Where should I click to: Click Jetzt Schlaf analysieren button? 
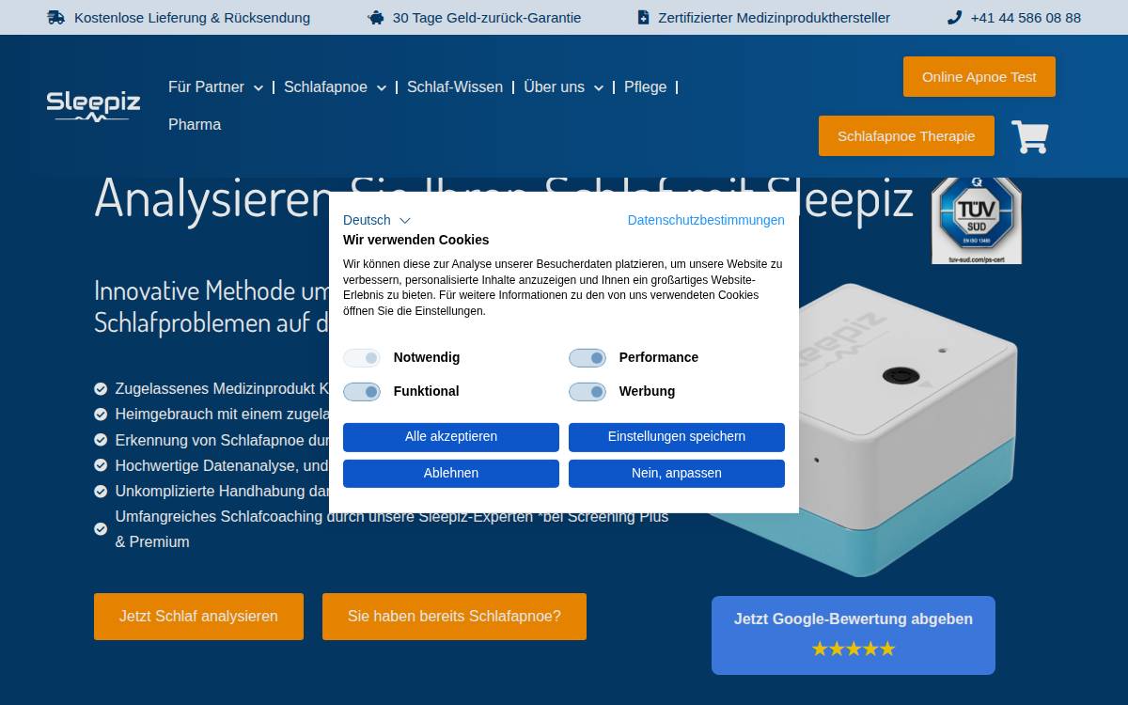198,617
